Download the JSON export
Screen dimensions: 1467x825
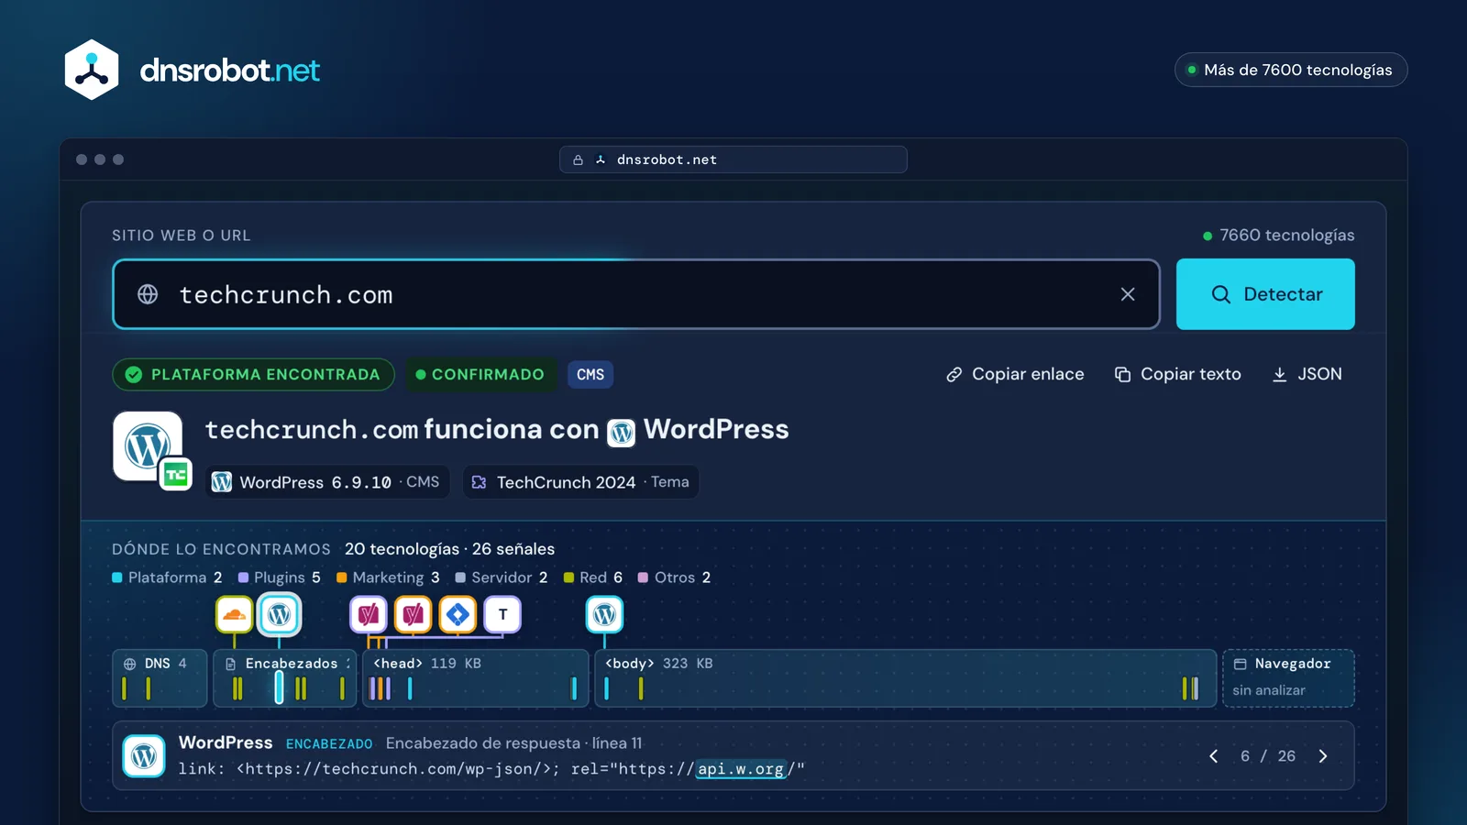[1307, 374]
